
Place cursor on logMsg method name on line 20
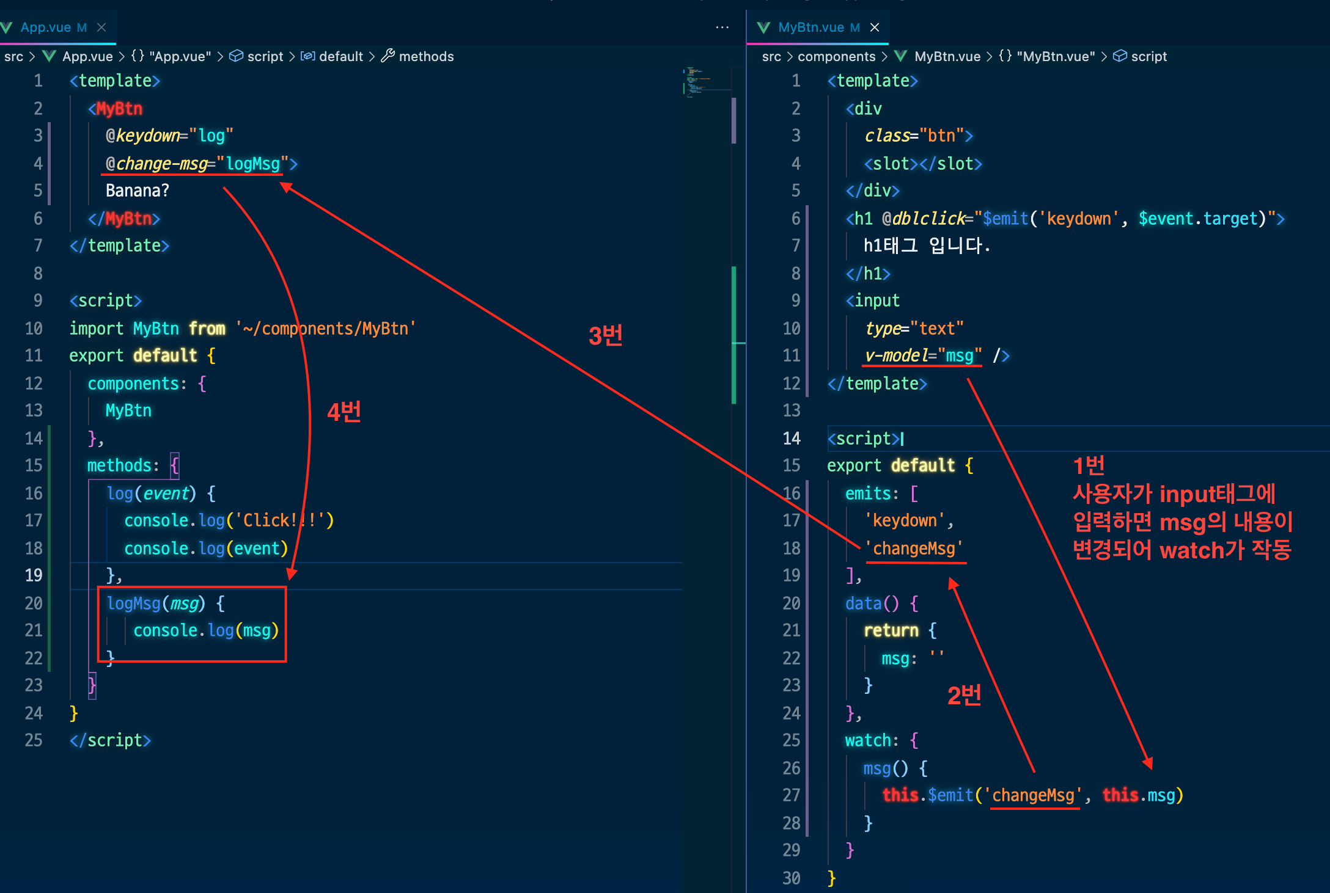[133, 603]
